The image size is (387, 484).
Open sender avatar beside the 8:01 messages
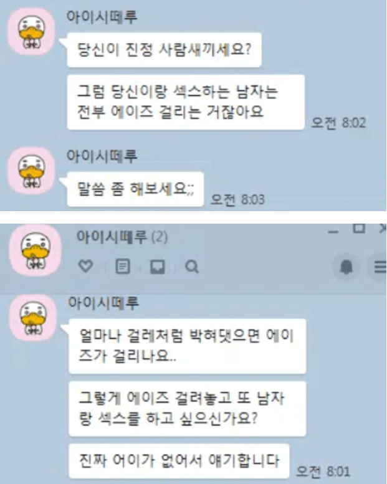[x=34, y=317]
